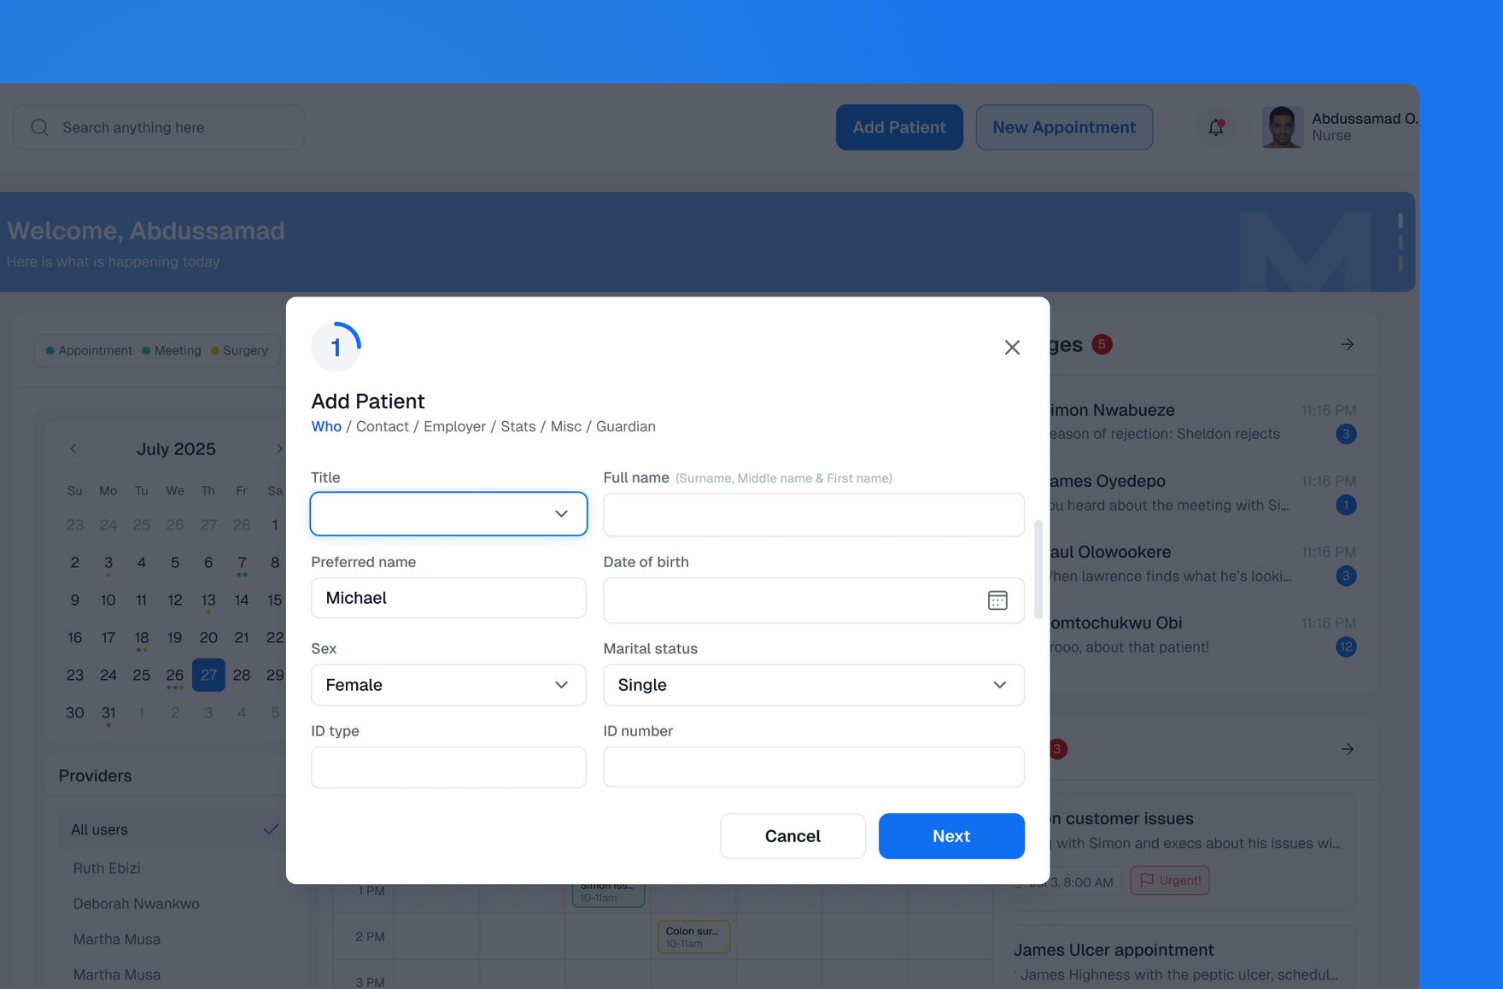Open Abdussamad's profile avatar

click(1282, 127)
